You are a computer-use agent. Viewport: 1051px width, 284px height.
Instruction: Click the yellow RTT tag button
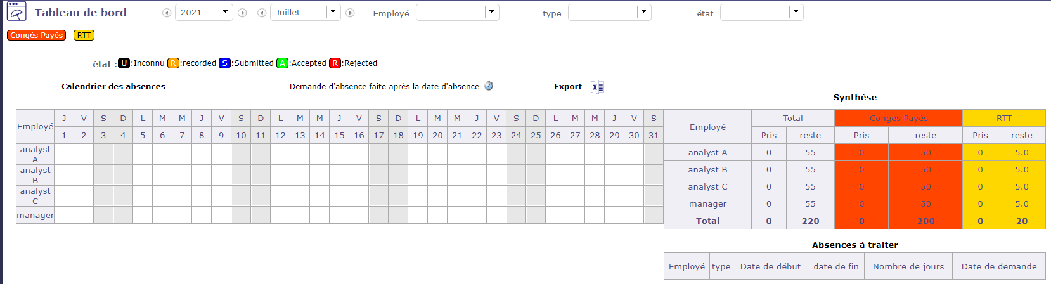pos(84,35)
